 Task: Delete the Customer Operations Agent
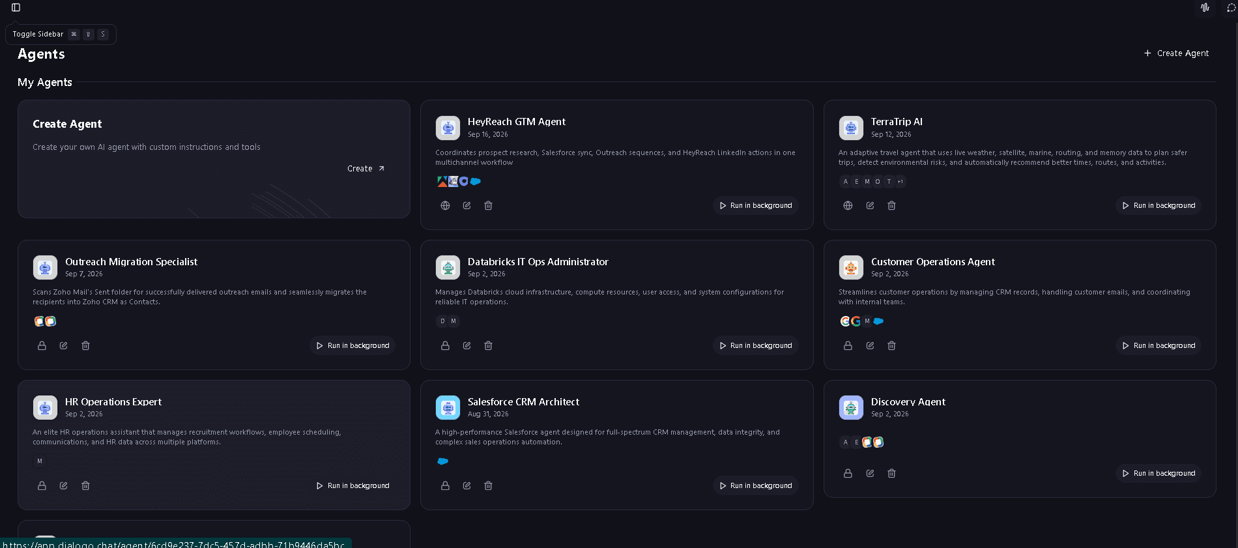coord(891,346)
